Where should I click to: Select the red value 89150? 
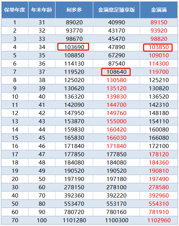[159, 22]
